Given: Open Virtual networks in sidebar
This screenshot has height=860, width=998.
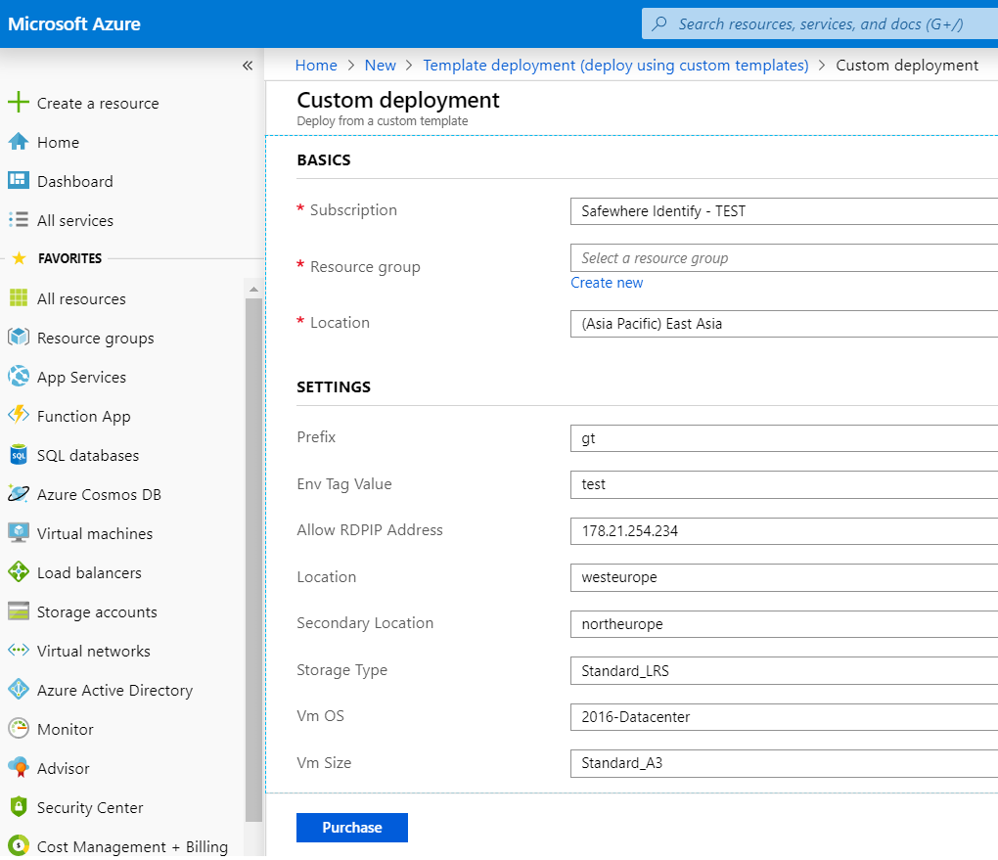Looking at the screenshot, I should (x=94, y=652).
